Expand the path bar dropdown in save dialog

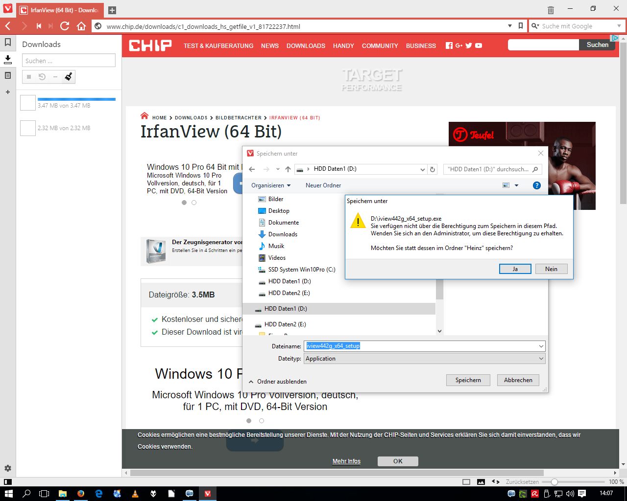[x=423, y=169]
